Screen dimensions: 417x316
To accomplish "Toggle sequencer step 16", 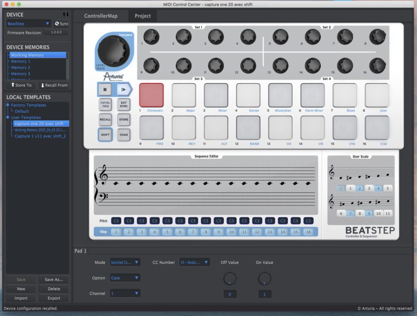I will click(308, 232).
